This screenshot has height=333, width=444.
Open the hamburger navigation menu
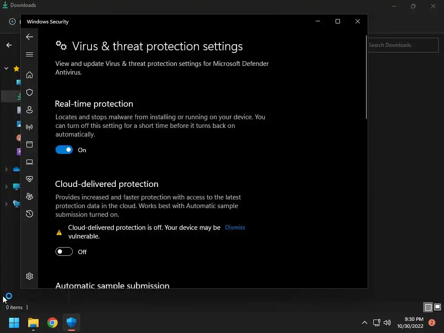(x=29, y=54)
